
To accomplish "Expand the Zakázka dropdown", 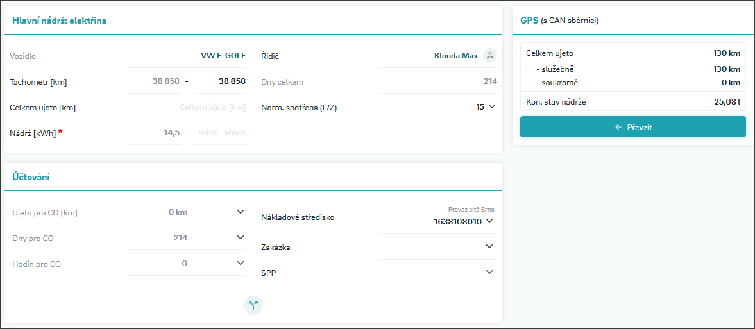I will 489,247.
